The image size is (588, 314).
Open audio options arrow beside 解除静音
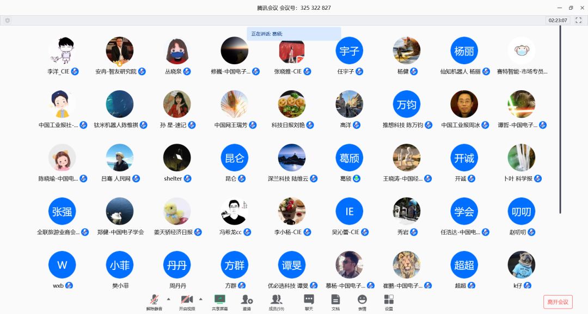point(168,299)
